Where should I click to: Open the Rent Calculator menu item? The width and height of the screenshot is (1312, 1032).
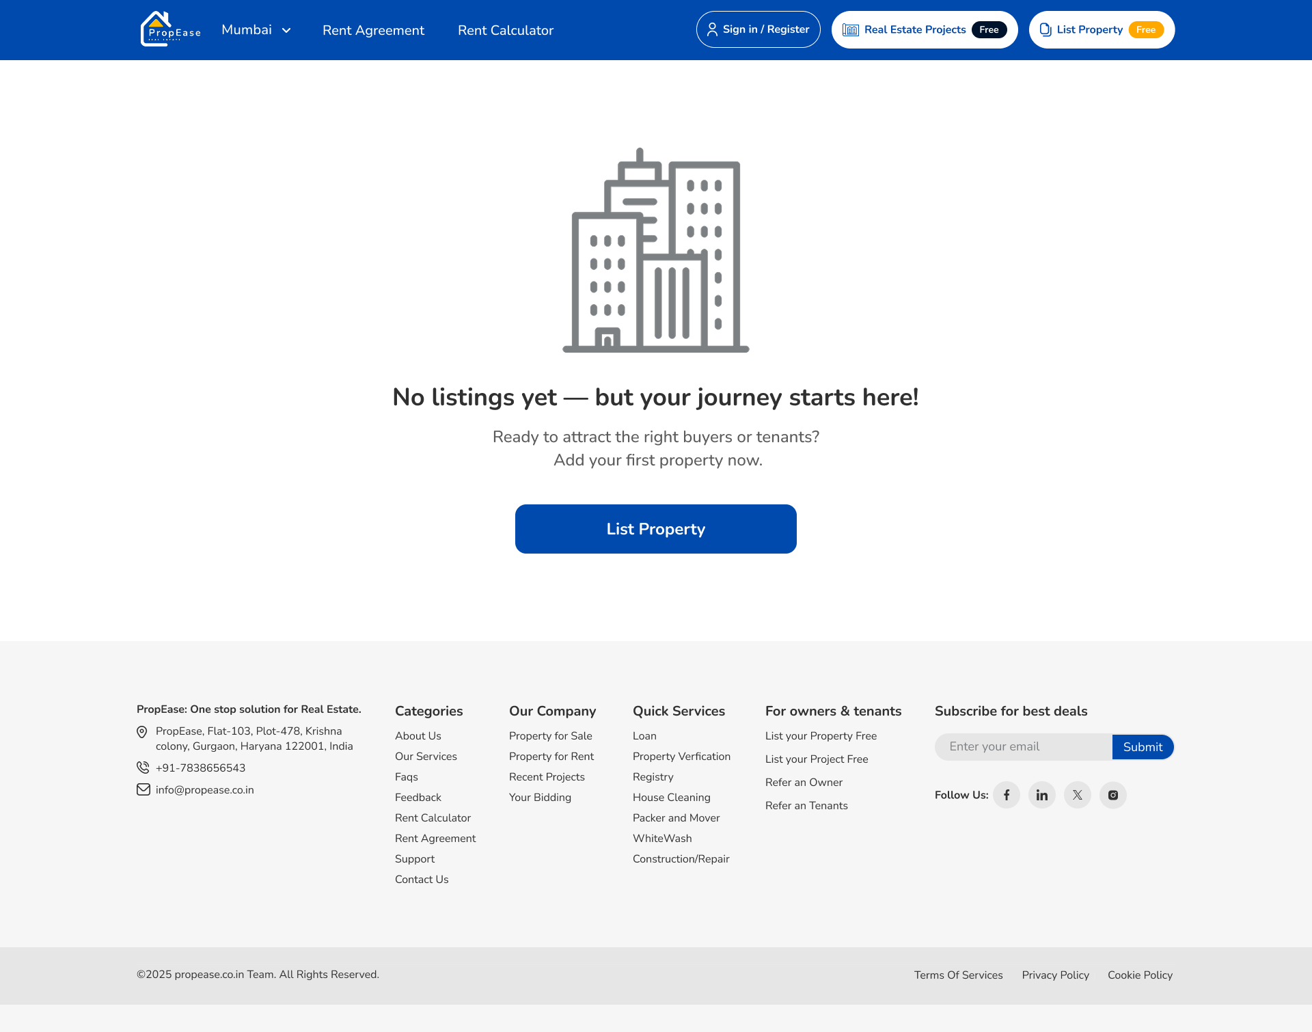(506, 30)
